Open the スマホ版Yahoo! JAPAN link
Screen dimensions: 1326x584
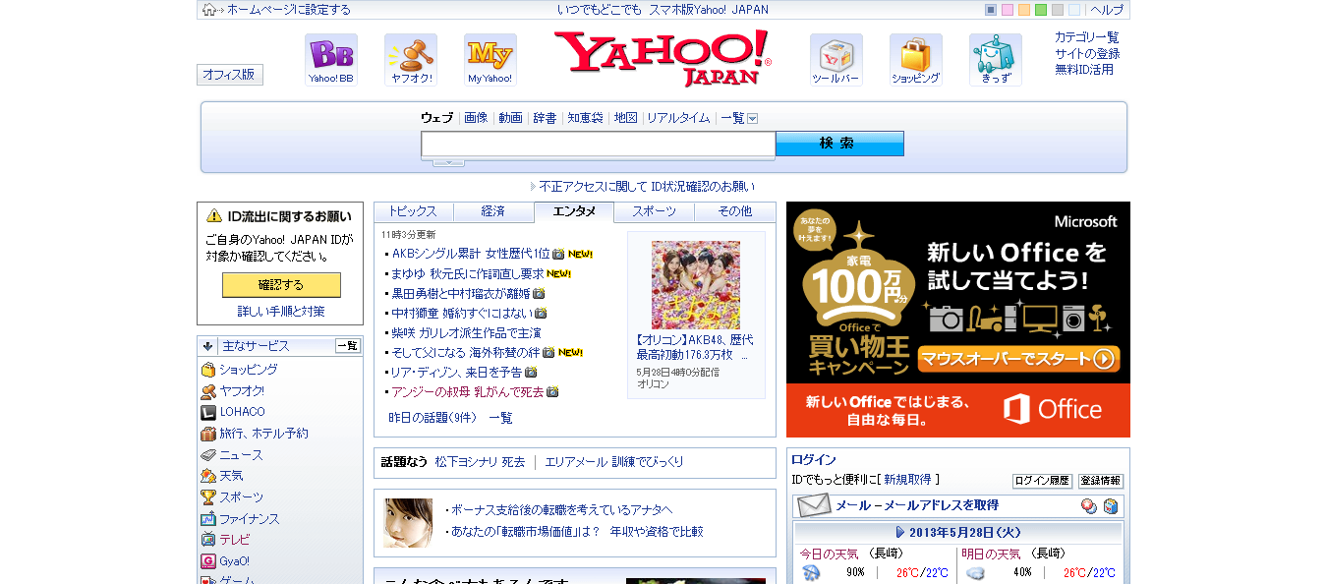(709, 10)
